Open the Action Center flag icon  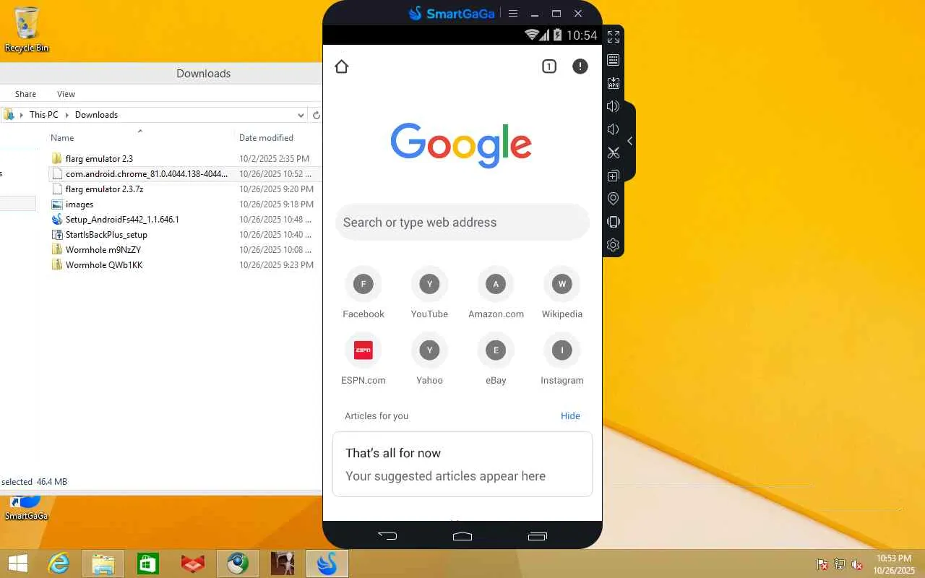(x=822, y=564)
